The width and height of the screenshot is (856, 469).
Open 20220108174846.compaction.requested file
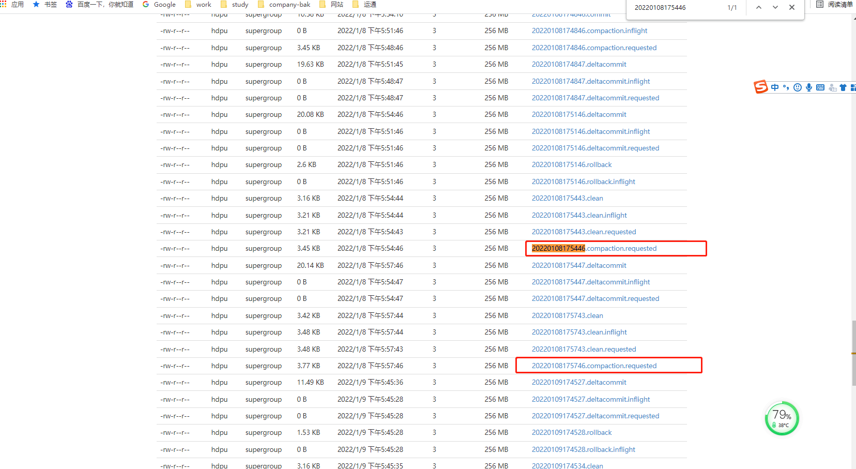pos(594,48)
